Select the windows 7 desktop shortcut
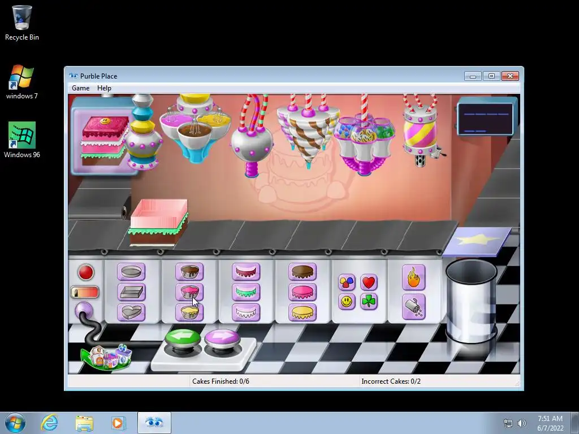 22,82
